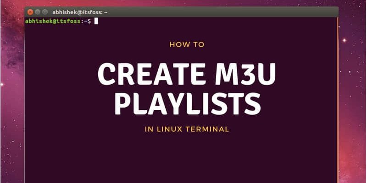Click the CREATE M3U headline

click(187, 74)
